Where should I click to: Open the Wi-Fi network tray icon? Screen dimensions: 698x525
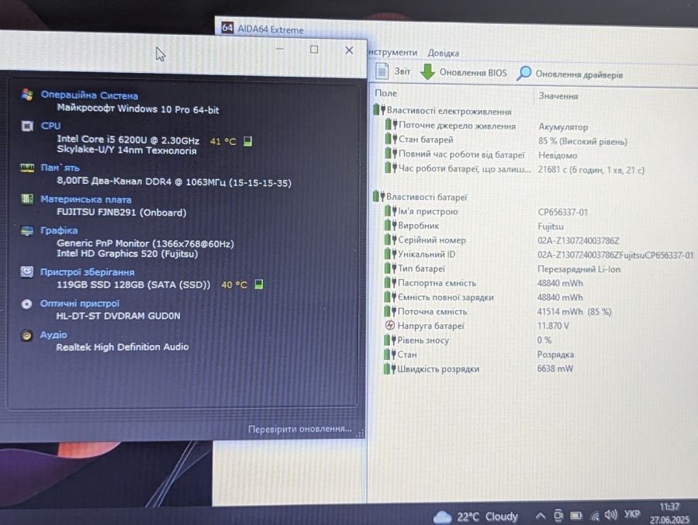point(594,516)
